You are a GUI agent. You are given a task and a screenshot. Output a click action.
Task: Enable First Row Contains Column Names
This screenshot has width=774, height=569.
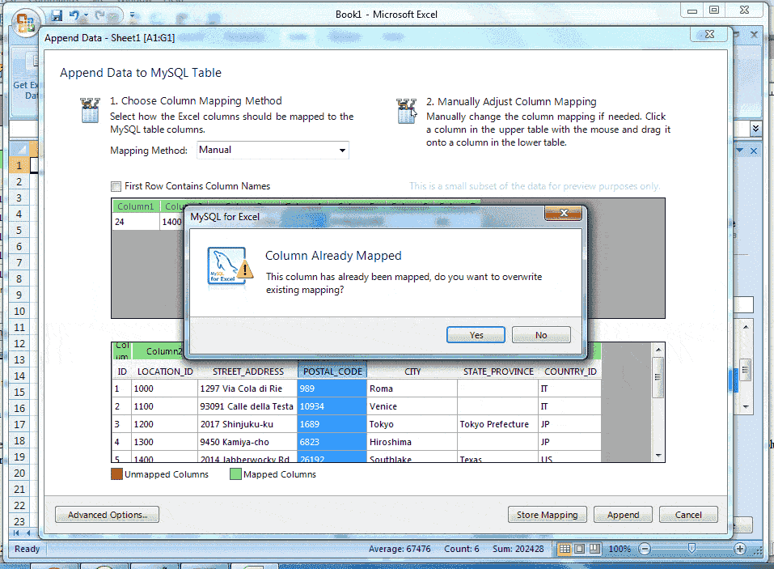pyautogui.click(x=116, y=185)
